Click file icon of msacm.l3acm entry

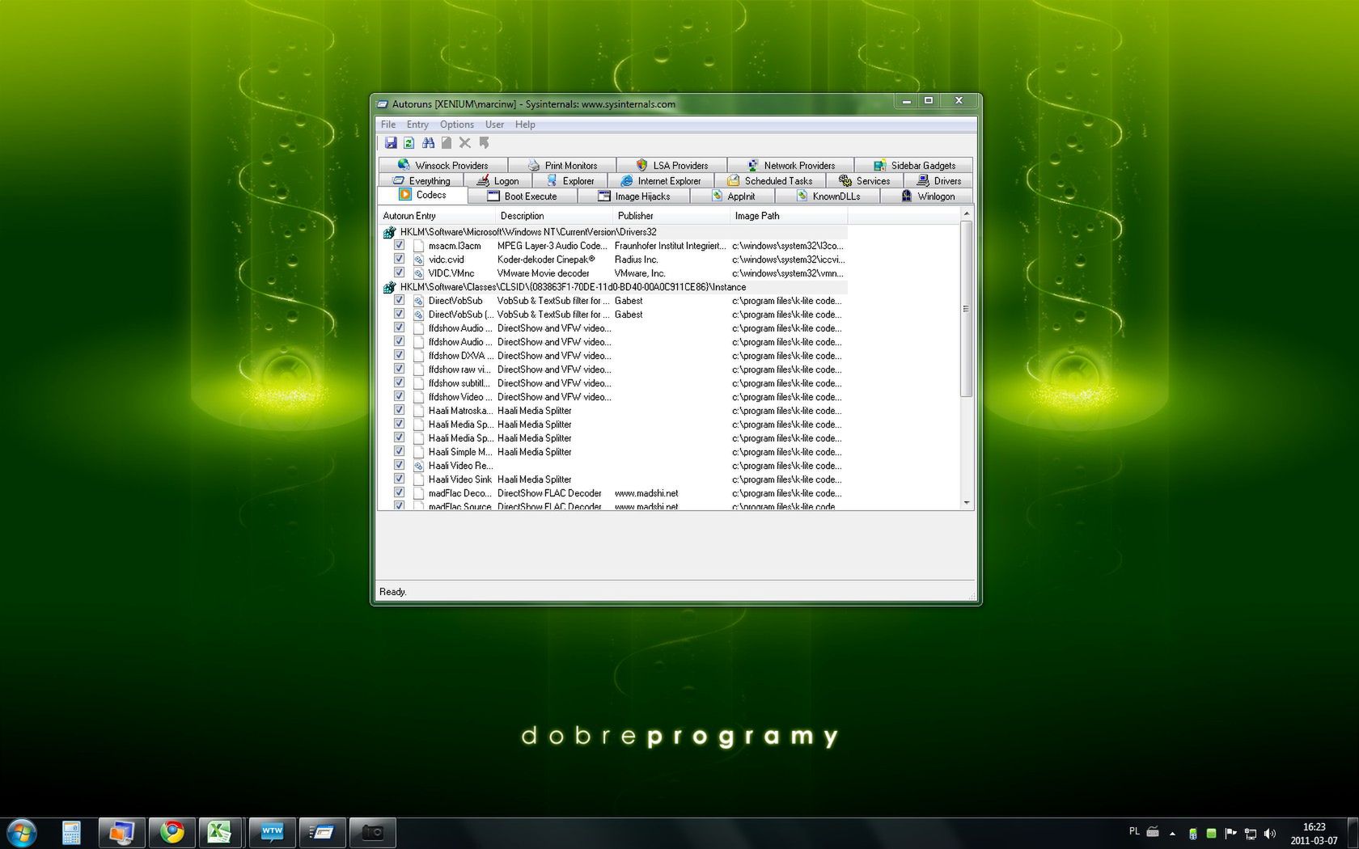[x=418, y=246]
